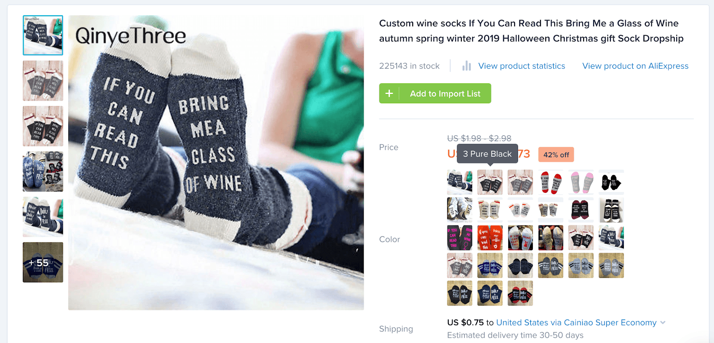
Task: Pick the 3 Pure Black color swatch
Action: (x=490, y=182)
